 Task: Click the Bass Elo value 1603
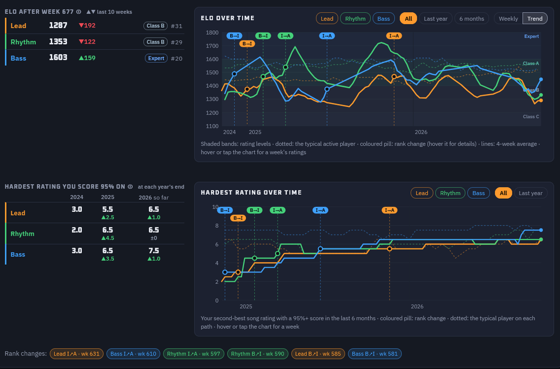coord(58,58)
